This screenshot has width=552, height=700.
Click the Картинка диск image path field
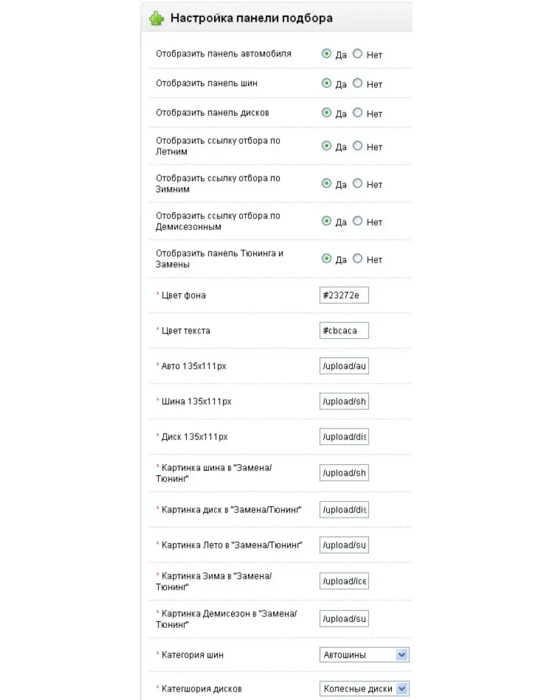click(x=344, y=510)
